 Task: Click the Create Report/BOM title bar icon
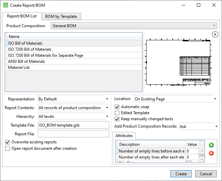click(x=6, y=5)
